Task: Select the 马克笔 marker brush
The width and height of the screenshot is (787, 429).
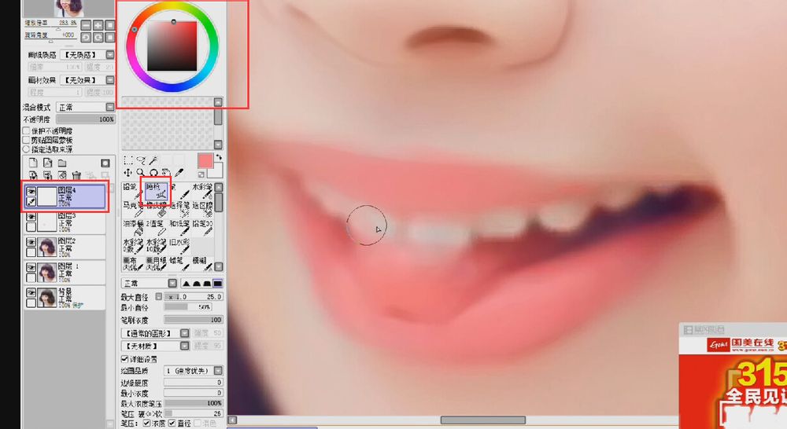Action: click(x=132, y=210)
